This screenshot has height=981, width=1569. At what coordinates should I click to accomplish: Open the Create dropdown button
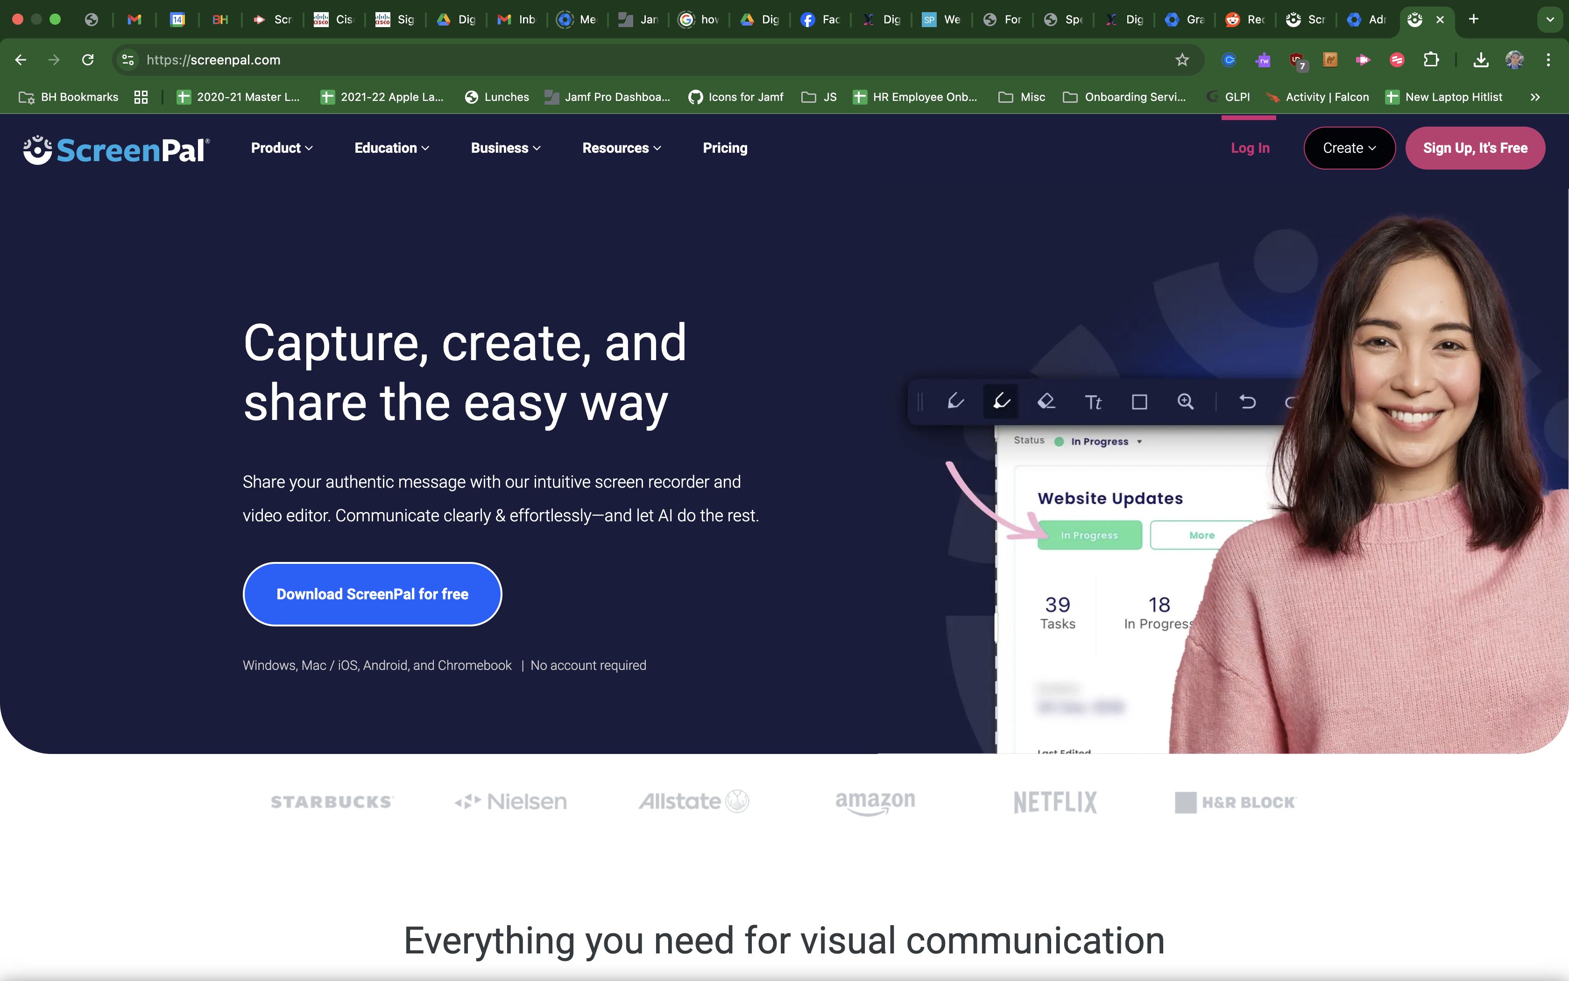click(1349, 149)
